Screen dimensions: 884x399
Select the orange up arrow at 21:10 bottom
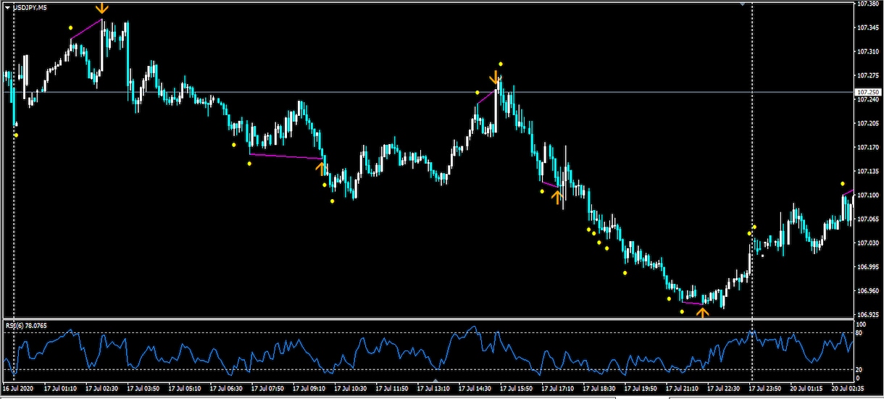click(702, 313)
